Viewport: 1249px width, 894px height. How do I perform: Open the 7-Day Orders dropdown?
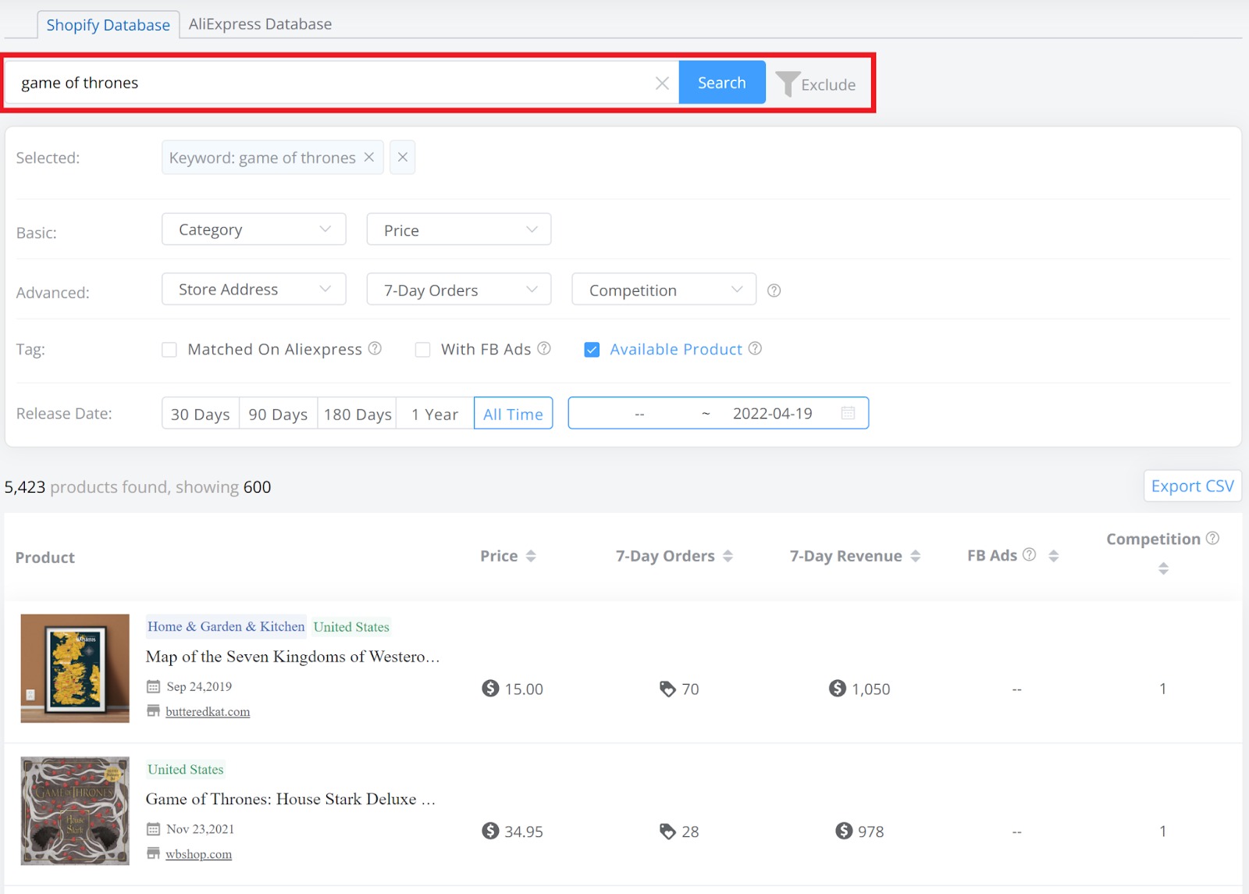tap(458, 289)
